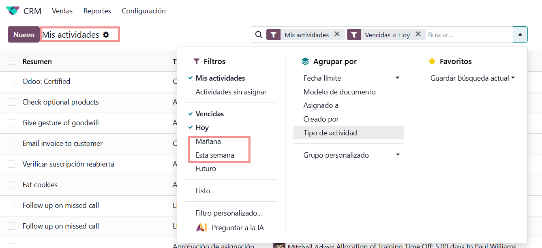Click the CRM app logo icon
Viewport: 542px width, 248px height.
pyautogui.click(x=13, y=11)
